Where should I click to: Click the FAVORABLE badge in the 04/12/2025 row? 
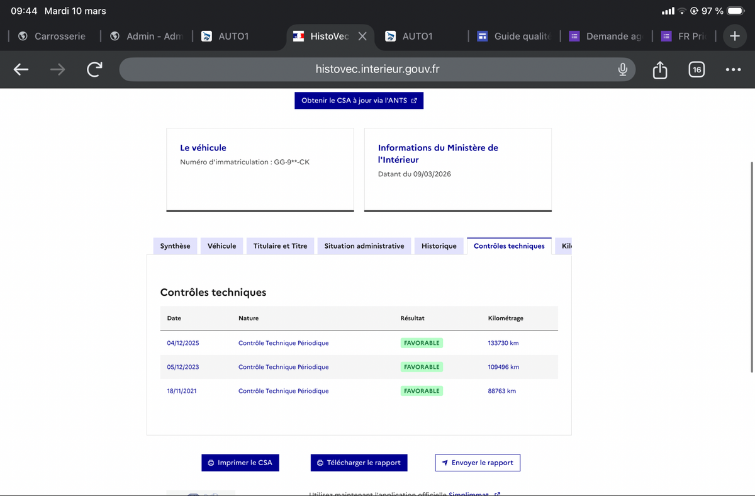pos(422,343)
